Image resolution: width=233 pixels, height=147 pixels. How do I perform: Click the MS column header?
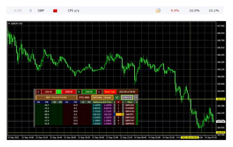[75, 102]
